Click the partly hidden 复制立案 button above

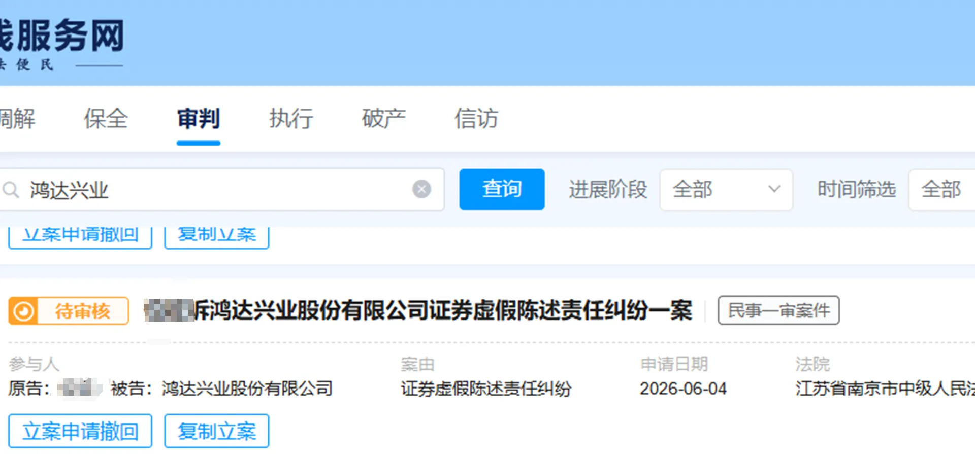217,237
